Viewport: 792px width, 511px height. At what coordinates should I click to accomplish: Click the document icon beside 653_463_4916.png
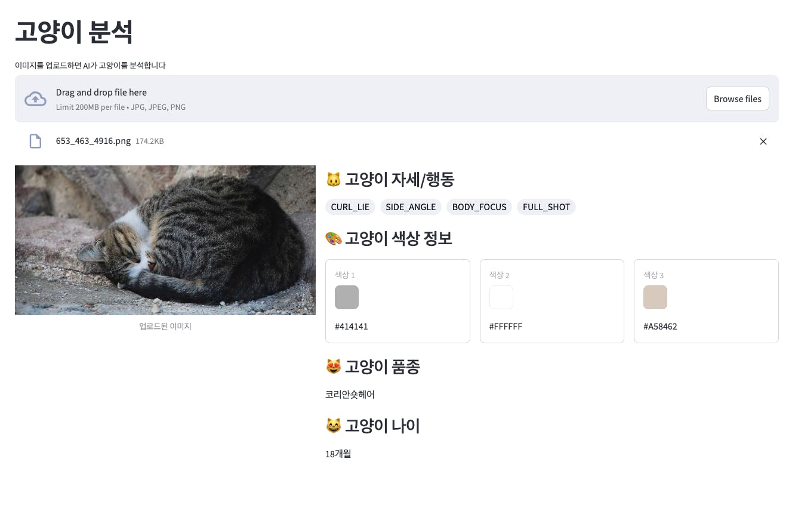[x=36, y=141]
